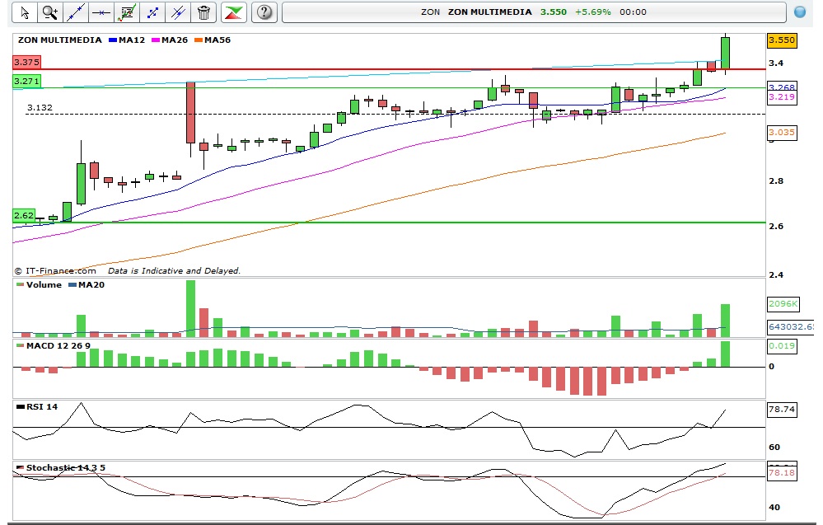The width and height of the screenshot is (823, 525).
Task: Choose the horizontal line drawing tool
Action: point(101,12)
